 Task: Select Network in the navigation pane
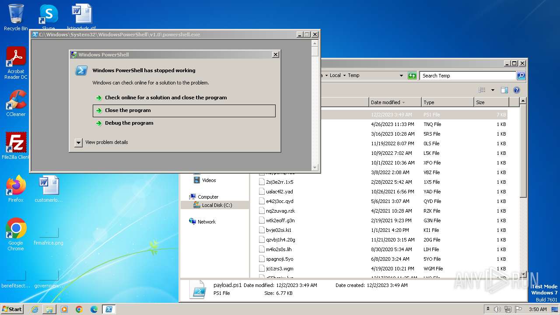[206, 222]
